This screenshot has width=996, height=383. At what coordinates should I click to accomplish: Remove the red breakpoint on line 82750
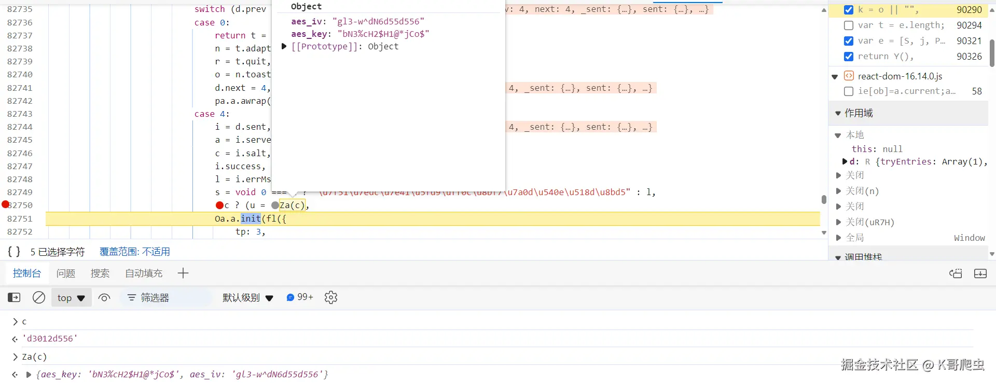[x=6, y=204]
